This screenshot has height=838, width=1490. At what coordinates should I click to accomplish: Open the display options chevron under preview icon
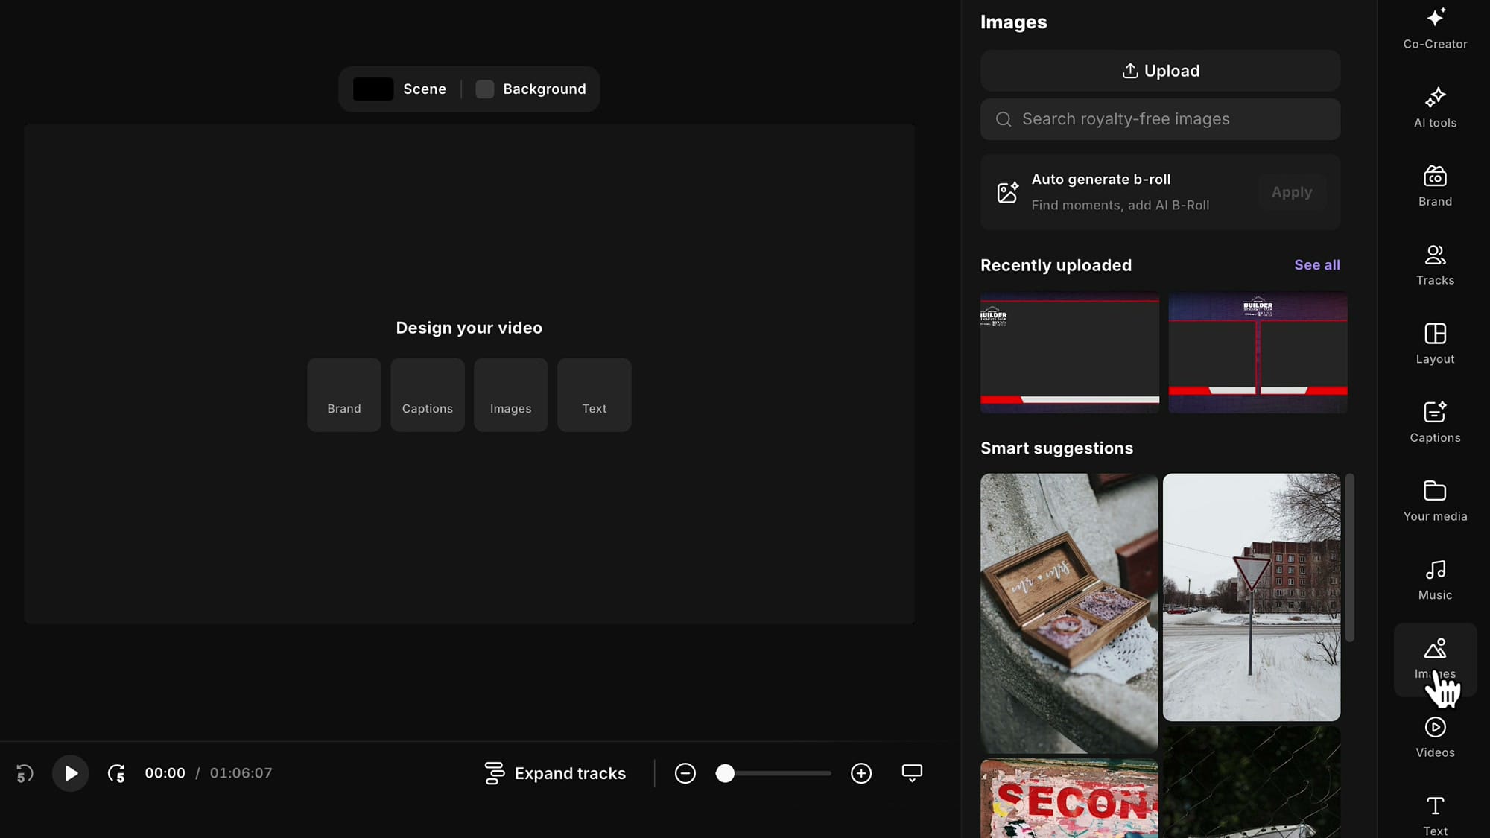911,773
